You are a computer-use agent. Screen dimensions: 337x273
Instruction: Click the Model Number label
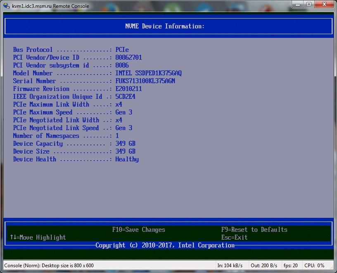33,73
